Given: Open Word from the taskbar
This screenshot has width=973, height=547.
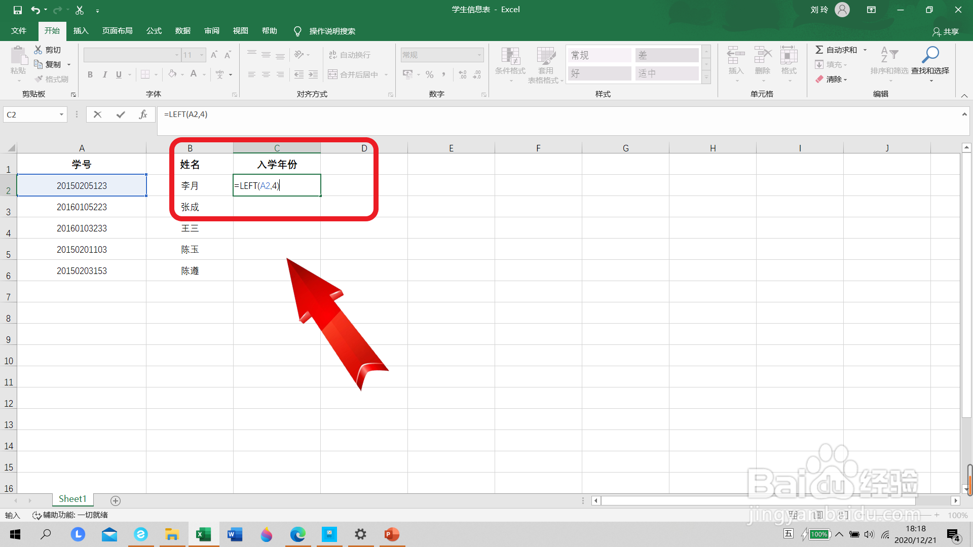Looking at the screenshot, I should tap(235, 534).
